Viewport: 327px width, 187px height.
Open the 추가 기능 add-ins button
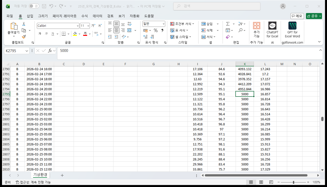257,30
